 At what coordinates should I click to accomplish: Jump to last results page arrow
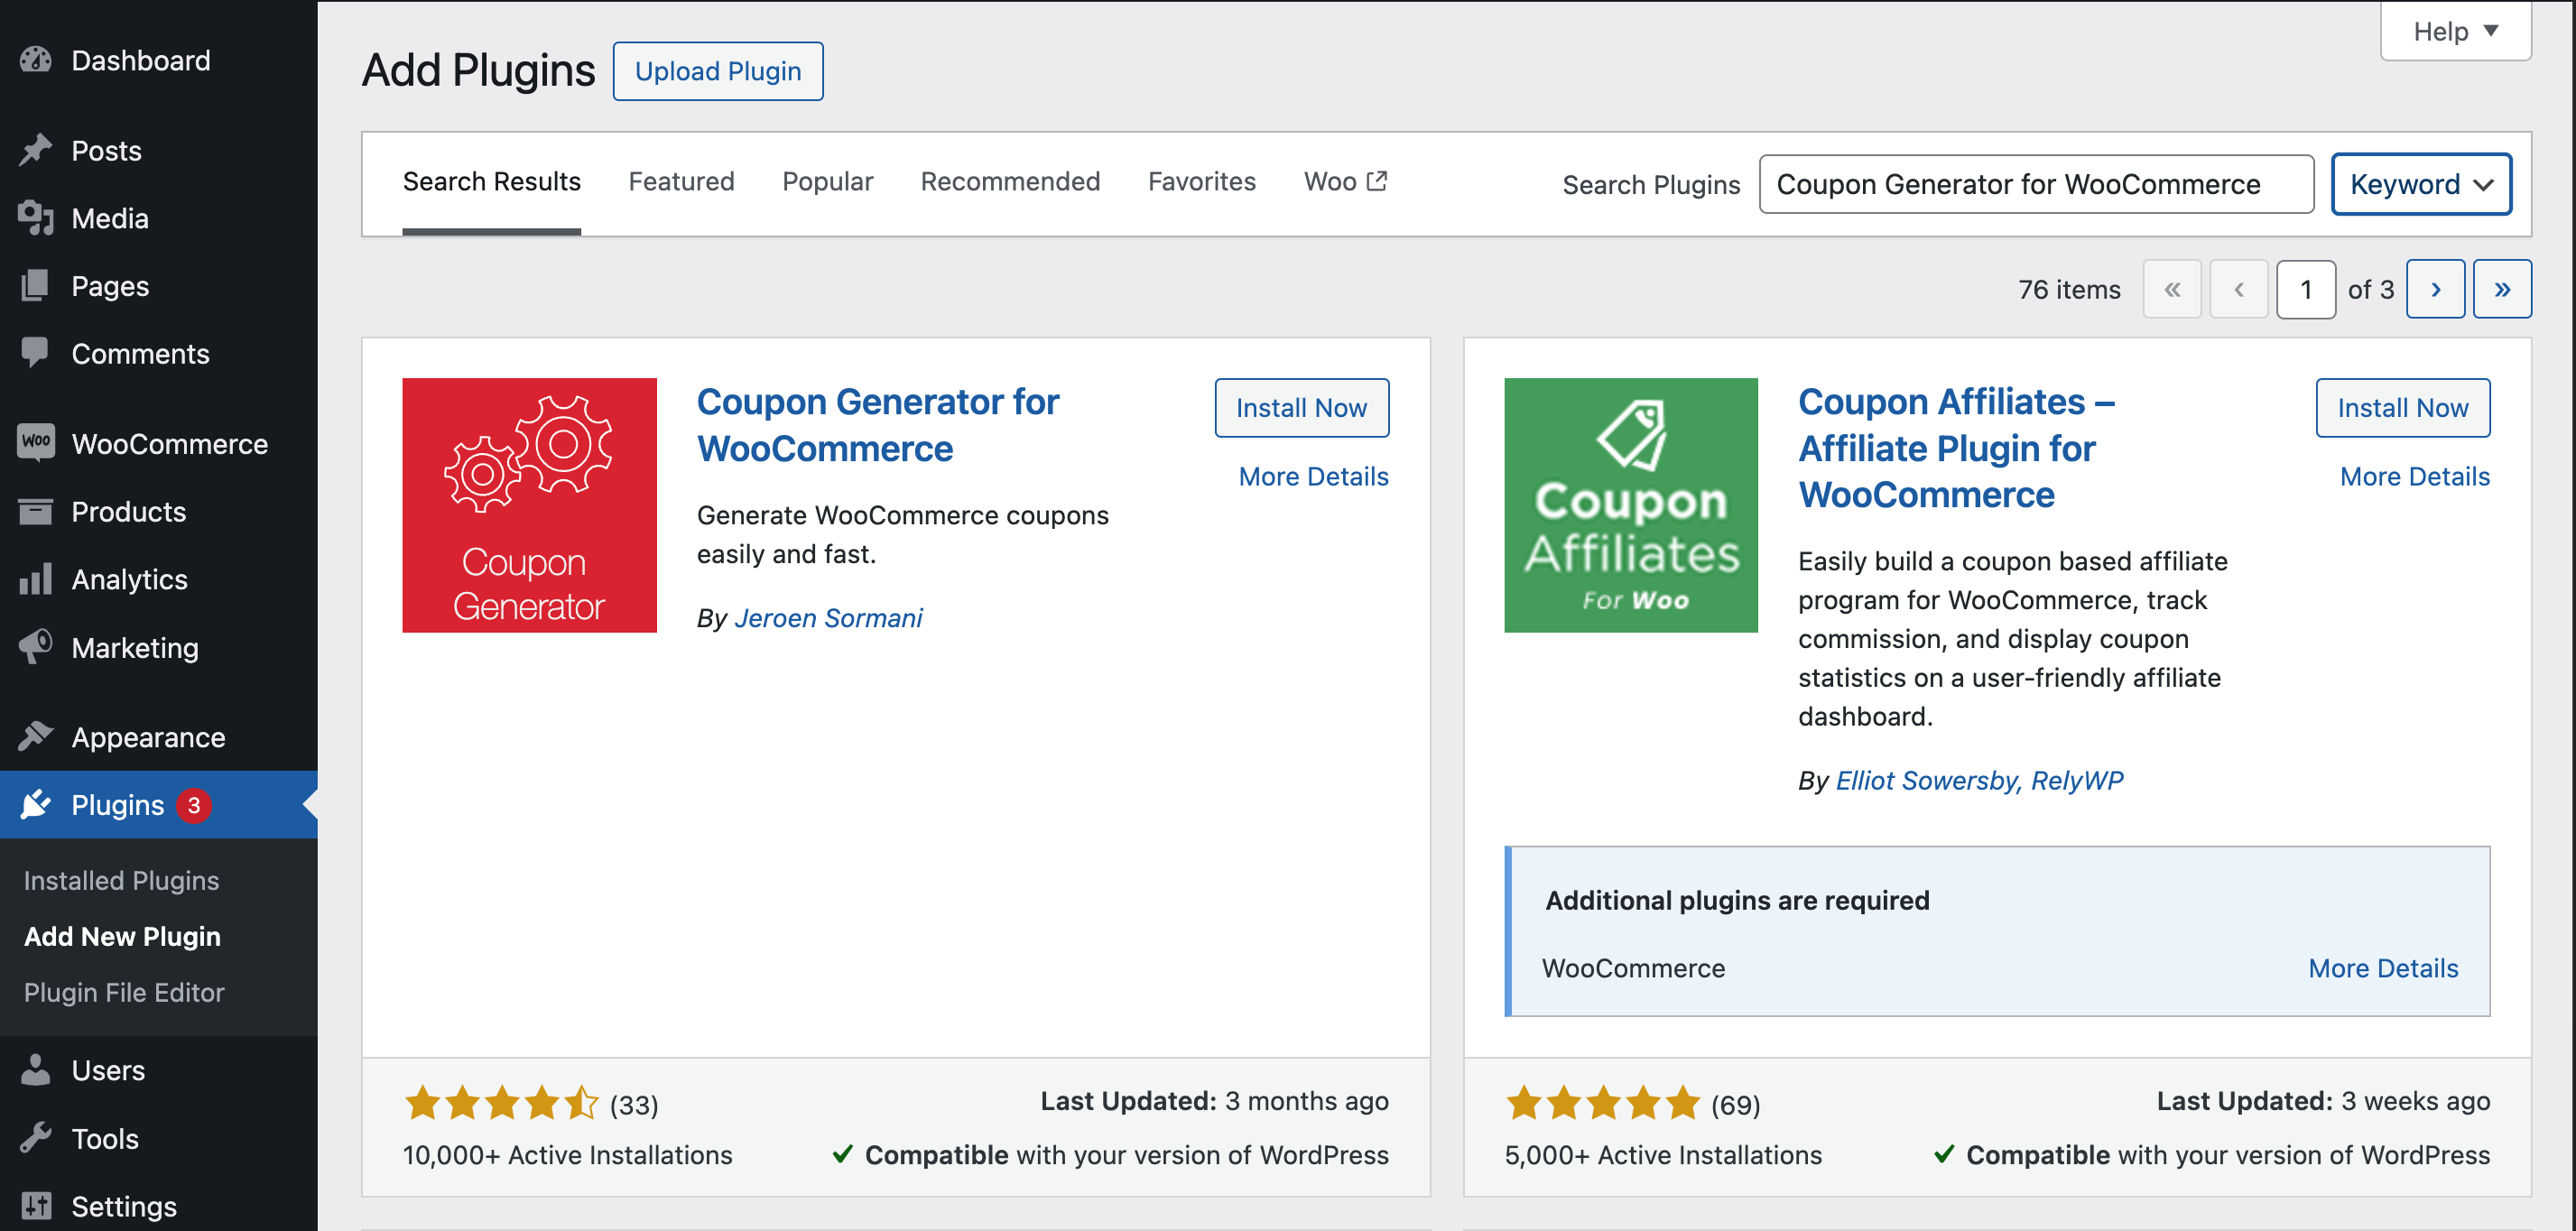click(2502, 289)
